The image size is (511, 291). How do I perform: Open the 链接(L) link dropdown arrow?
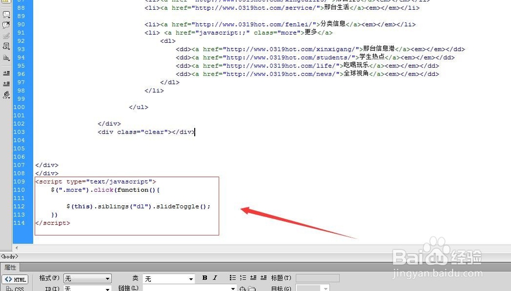[233, 288]
